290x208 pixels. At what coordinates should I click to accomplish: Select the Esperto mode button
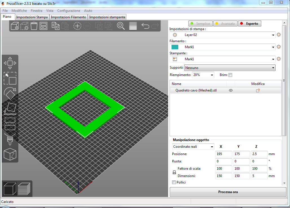click(x=249, y=24)
